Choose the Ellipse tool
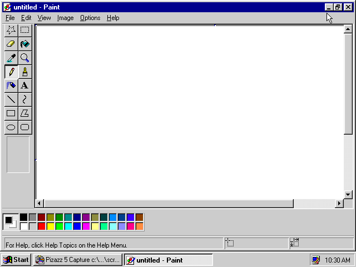Image resolution: width=356 pixels, height=267 pixels. point(11,127)
